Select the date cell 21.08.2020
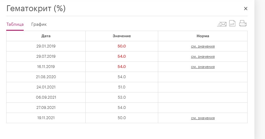 tap(46, 77)
